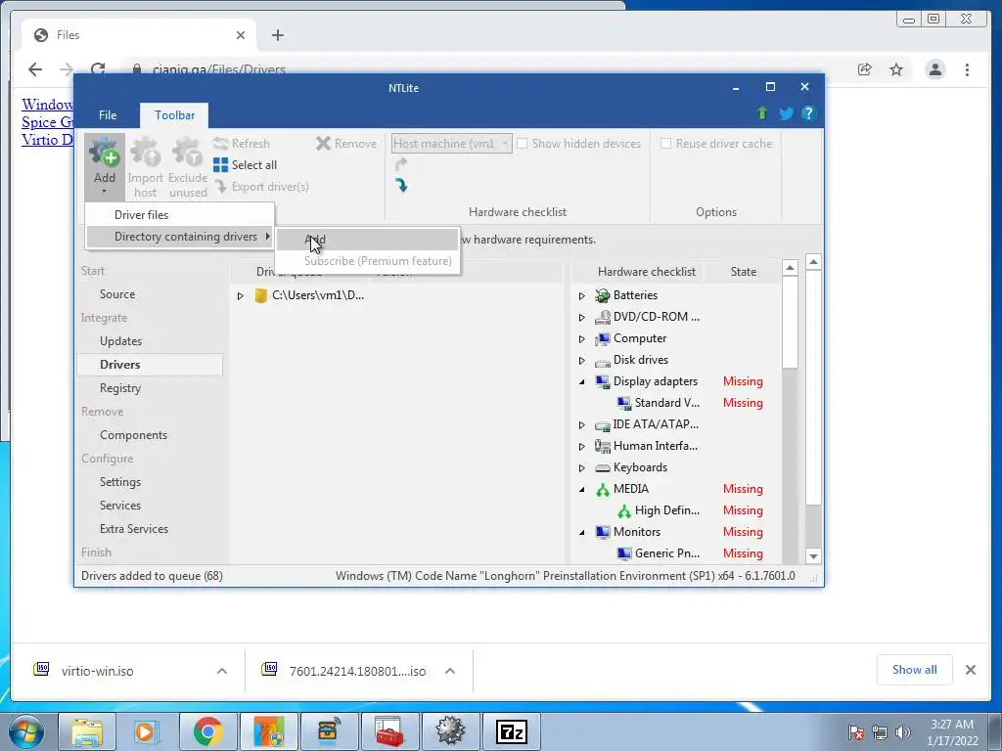Expand the IDE ATA/ATAPI node
The height and width of the screenshot is (751, 1002).
(x=581, y=424)
